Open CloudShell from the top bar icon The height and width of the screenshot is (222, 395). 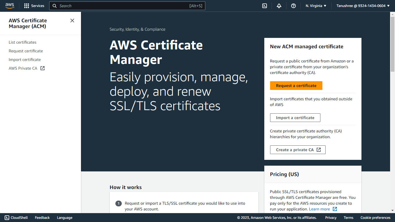click(264, 6)
